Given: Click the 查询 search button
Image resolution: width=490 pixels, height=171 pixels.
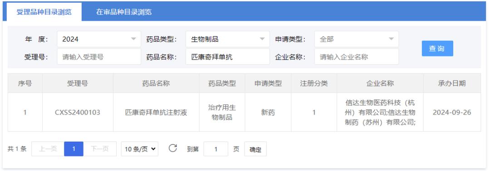Looking at the screenshot, I should click(437, 48).
